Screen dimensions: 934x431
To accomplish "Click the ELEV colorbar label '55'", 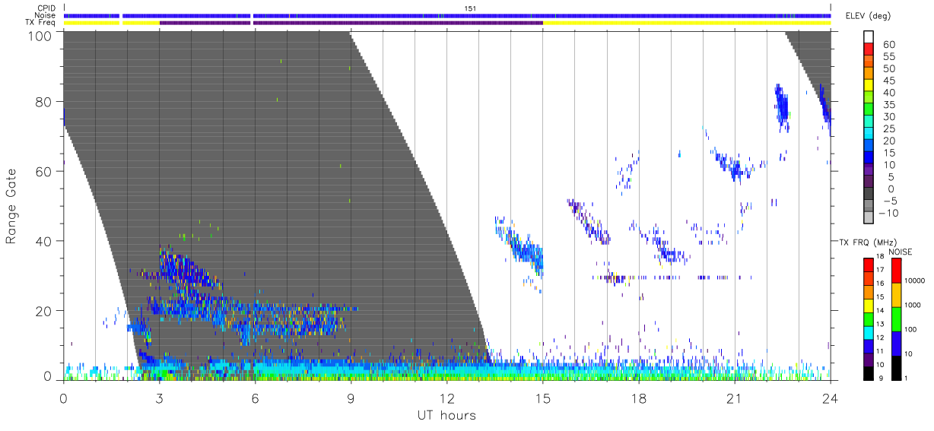I will pyautogui.click(x=890, y=57).
